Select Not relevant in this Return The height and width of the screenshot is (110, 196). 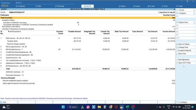88,27
